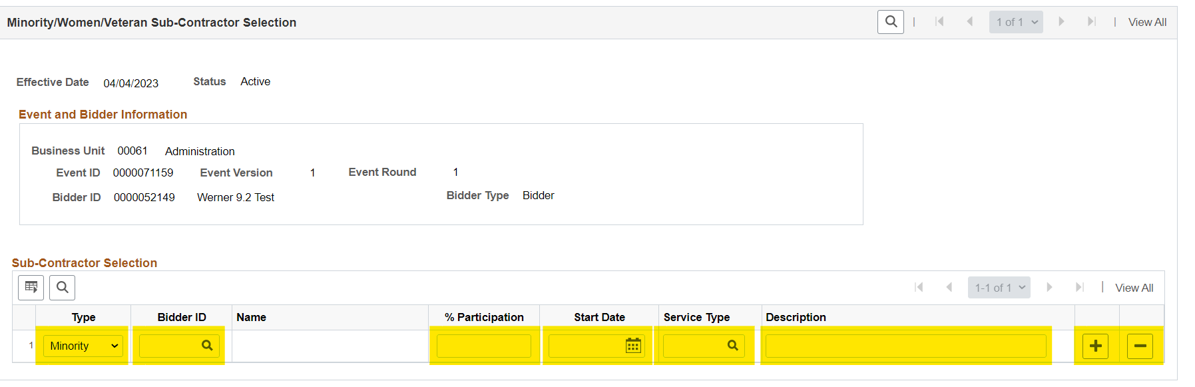Go to last row in Sub-Contractor grid
Screen dimensions: 1195x387
coord(1079,288)
